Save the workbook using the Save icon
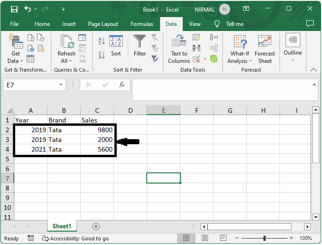 pos(14,9)
